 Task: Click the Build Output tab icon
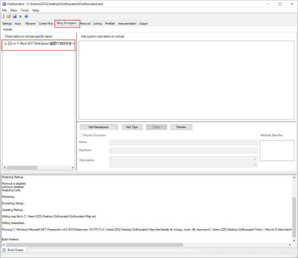coord(4,250)
